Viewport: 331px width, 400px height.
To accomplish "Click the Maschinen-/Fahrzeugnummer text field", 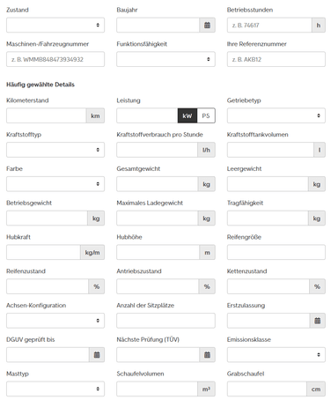I will [55, 59].
